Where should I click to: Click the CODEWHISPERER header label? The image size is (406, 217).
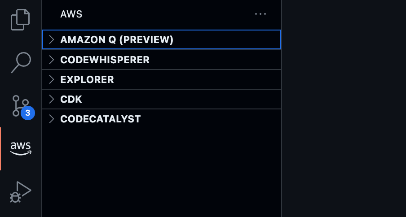tap(105, 60)
